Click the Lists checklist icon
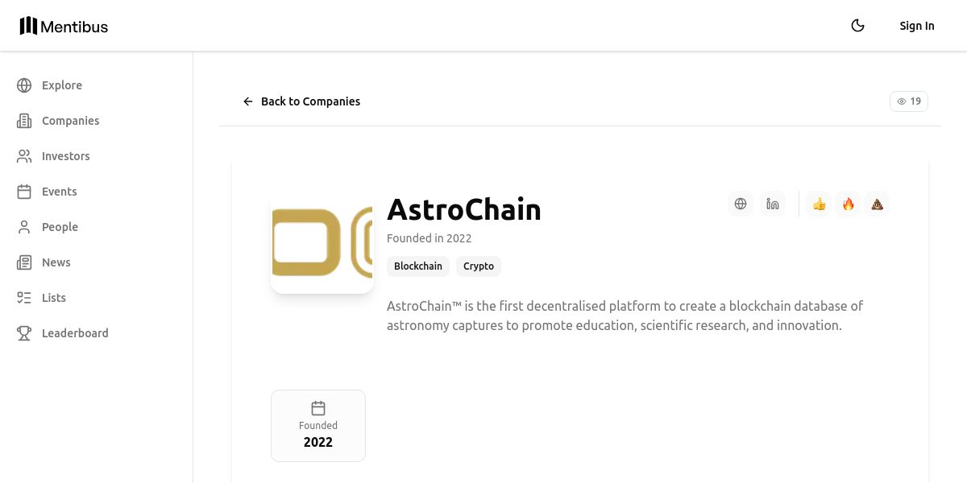 (x=24, y=298)
